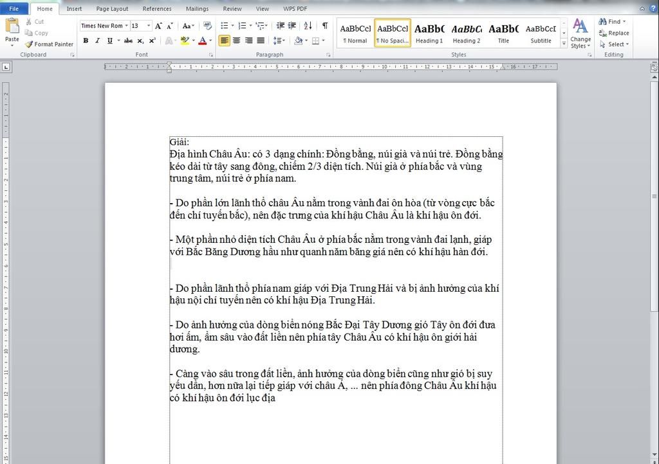Image resolution: width=659 pixels, height=464 pixels.
Task: Open text effects icon
Action: (x=169, y=40)
